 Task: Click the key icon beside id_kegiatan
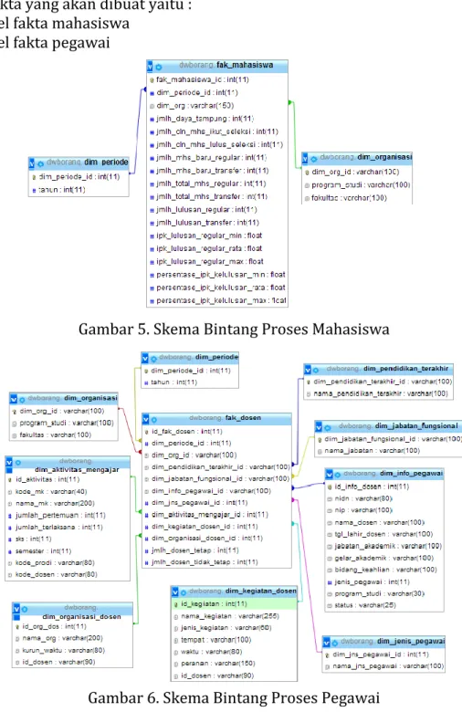176,604
